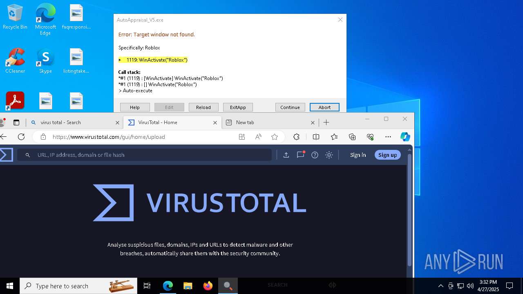Click Continue in the error dialog

(x=290, y=107)
